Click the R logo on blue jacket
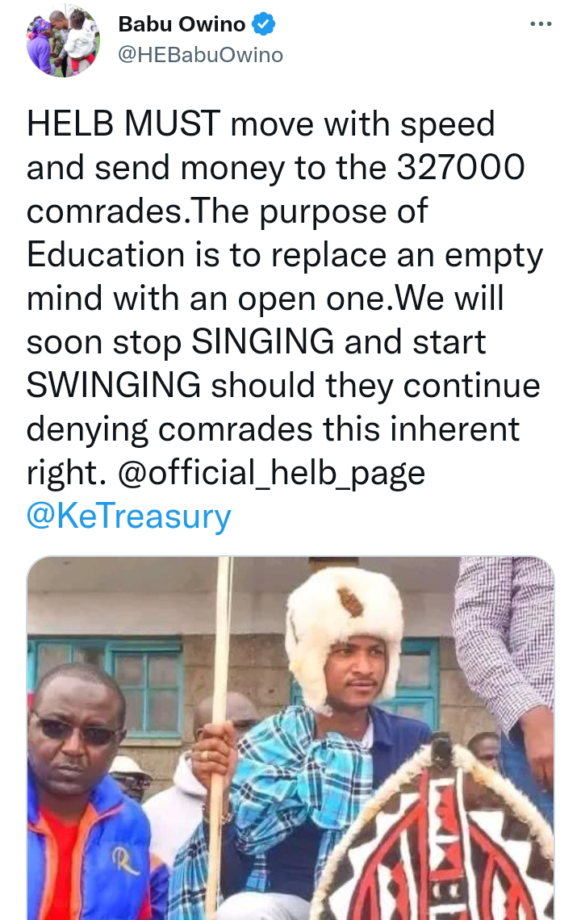 126,861
